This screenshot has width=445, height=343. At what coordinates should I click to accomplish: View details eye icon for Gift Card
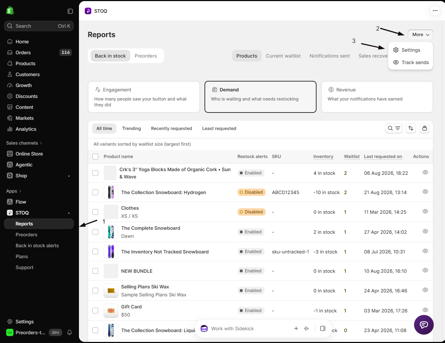[x=425, y=310]
